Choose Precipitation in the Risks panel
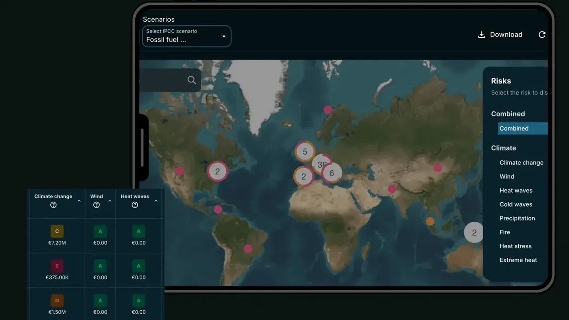The image size is (569, 320). 517,218
